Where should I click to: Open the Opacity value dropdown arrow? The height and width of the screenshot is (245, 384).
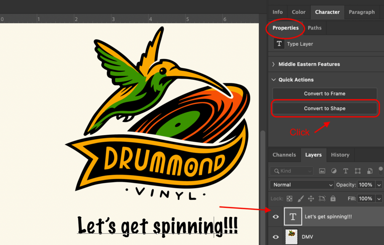point(379,185)
